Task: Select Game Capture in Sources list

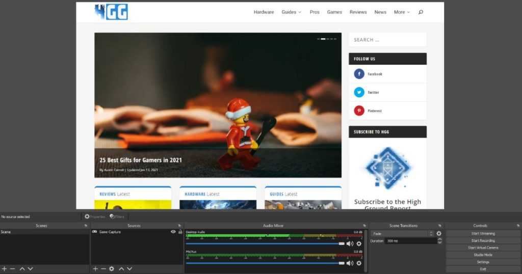Action: [110, 232]
